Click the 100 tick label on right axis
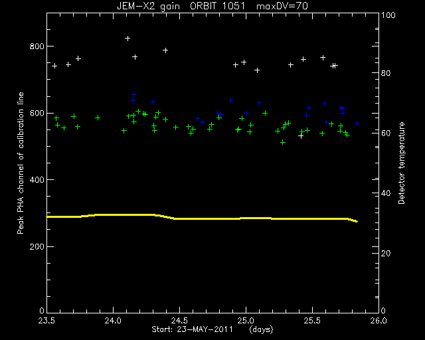The height and width of the screenshot is (340, 425). coord(388,15)
